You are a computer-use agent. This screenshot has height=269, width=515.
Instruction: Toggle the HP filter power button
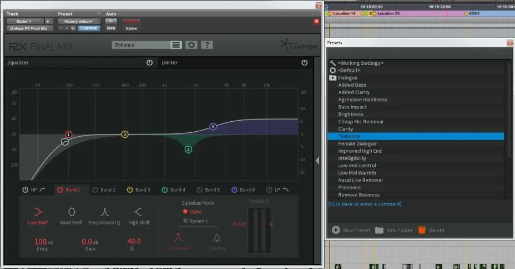point(26,190)
